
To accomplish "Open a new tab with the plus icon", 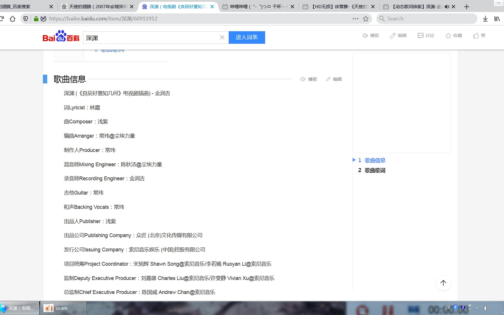I will pos(467,6).
